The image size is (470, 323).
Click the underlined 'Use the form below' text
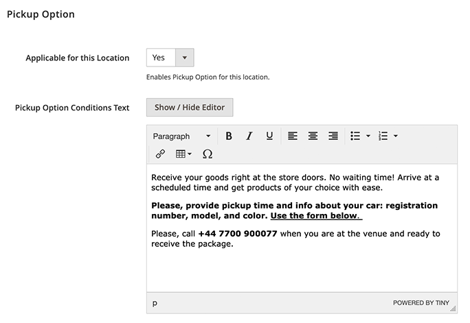click(x=315, y=215)
